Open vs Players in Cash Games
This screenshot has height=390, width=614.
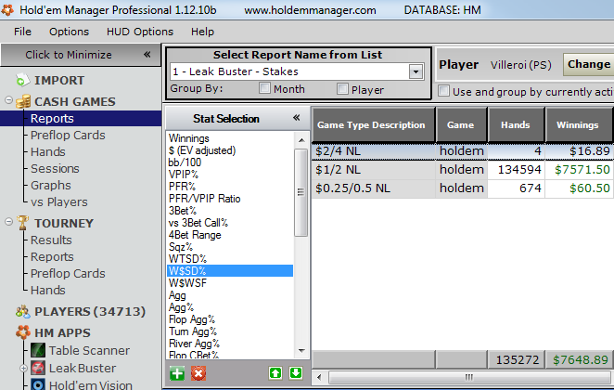(x=58, y=201)
